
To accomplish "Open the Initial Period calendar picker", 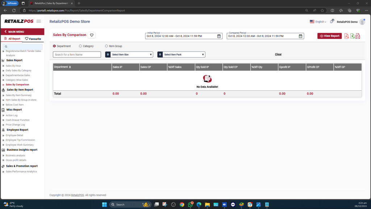I will [218, 36].
